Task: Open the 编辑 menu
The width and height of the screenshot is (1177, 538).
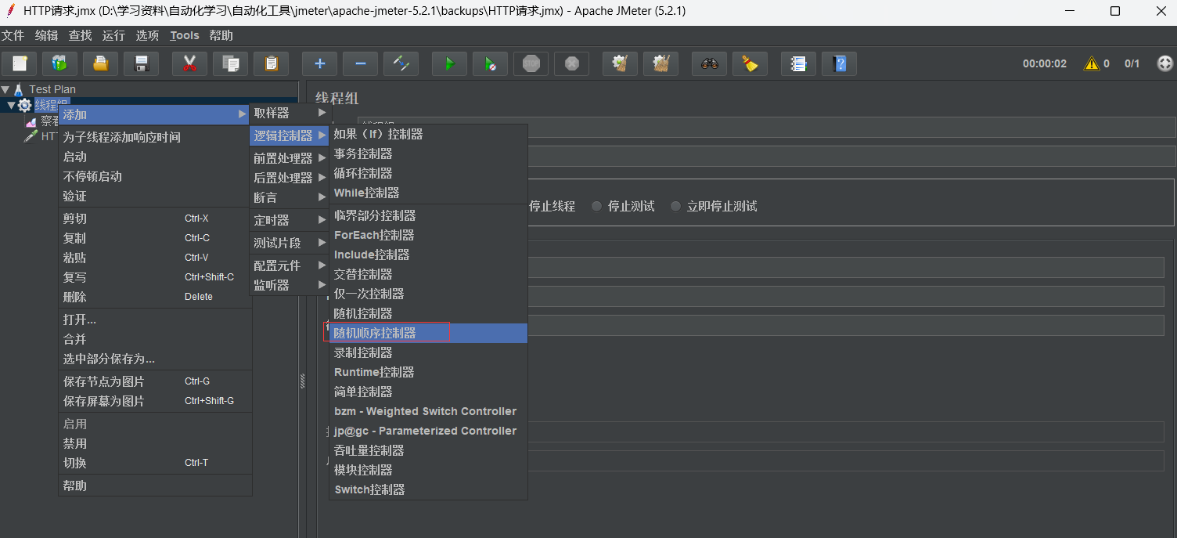Action: tap(46, 35)
